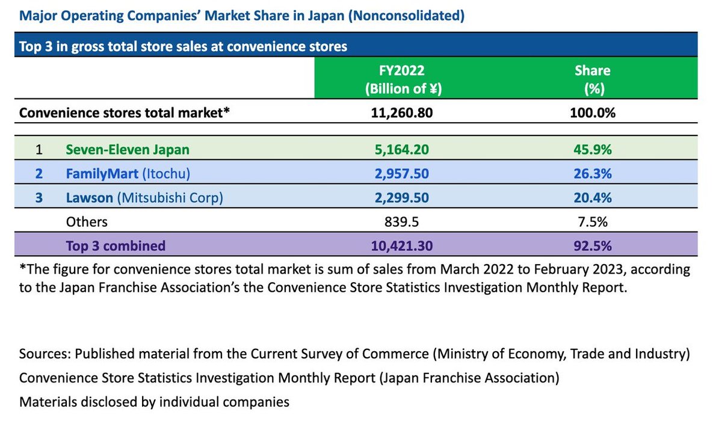716x421 pixels.
Task: Click the Share (%) column header
Action: pos(593,79)
